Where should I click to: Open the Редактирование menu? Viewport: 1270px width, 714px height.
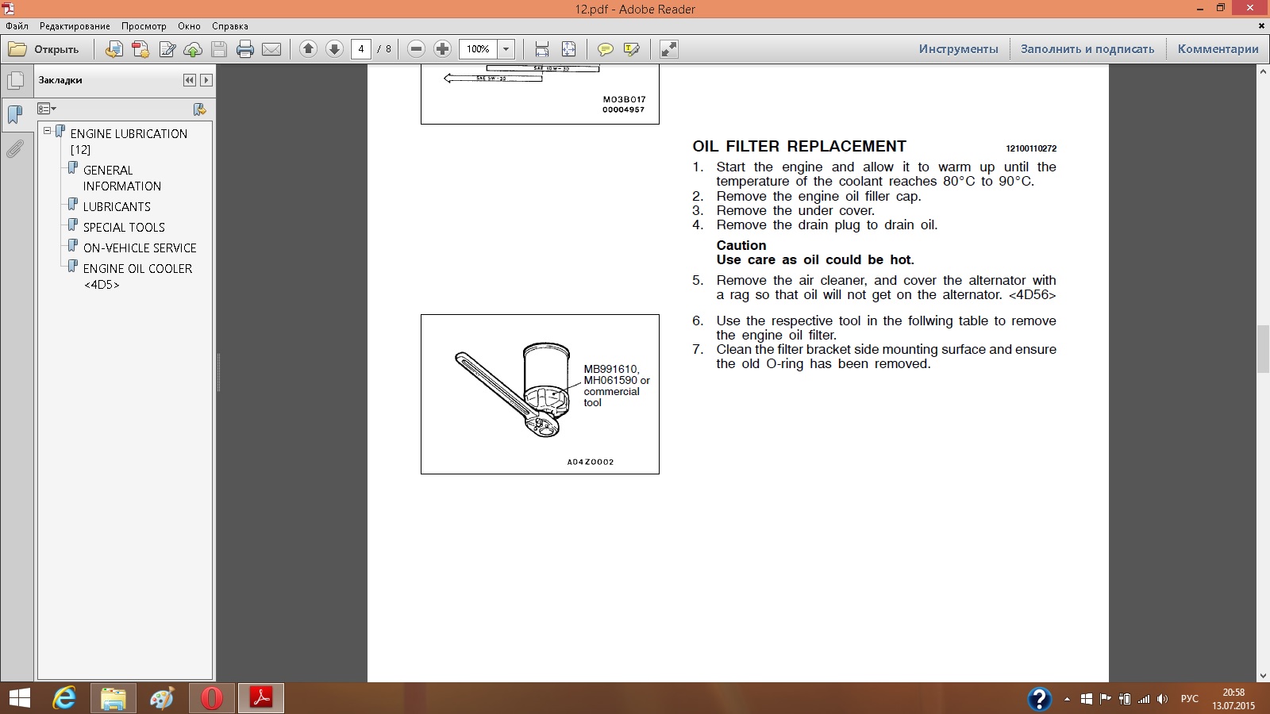75,26
